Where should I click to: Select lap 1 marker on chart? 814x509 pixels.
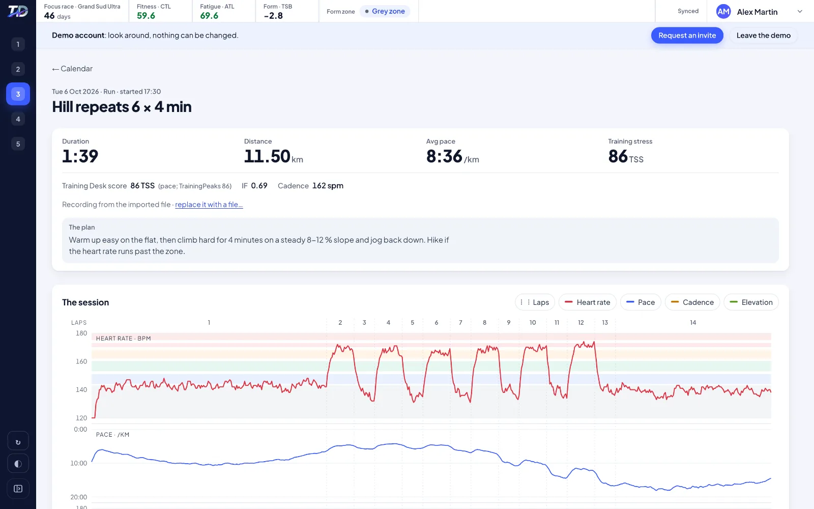[x=209, y=323]
